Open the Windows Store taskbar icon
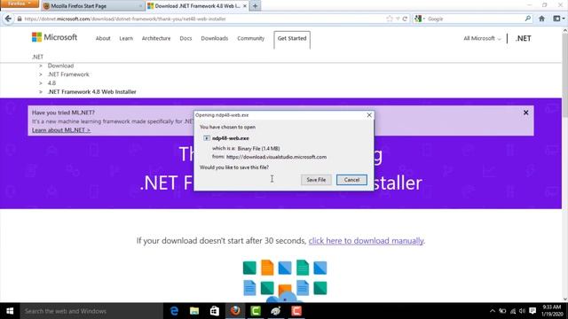568x319 pixels. [x=215, y=311]
